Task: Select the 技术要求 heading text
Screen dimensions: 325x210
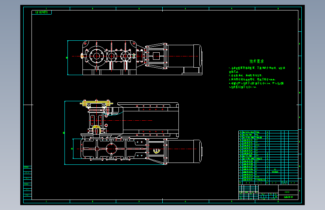Action: click(x=257, y=61)
